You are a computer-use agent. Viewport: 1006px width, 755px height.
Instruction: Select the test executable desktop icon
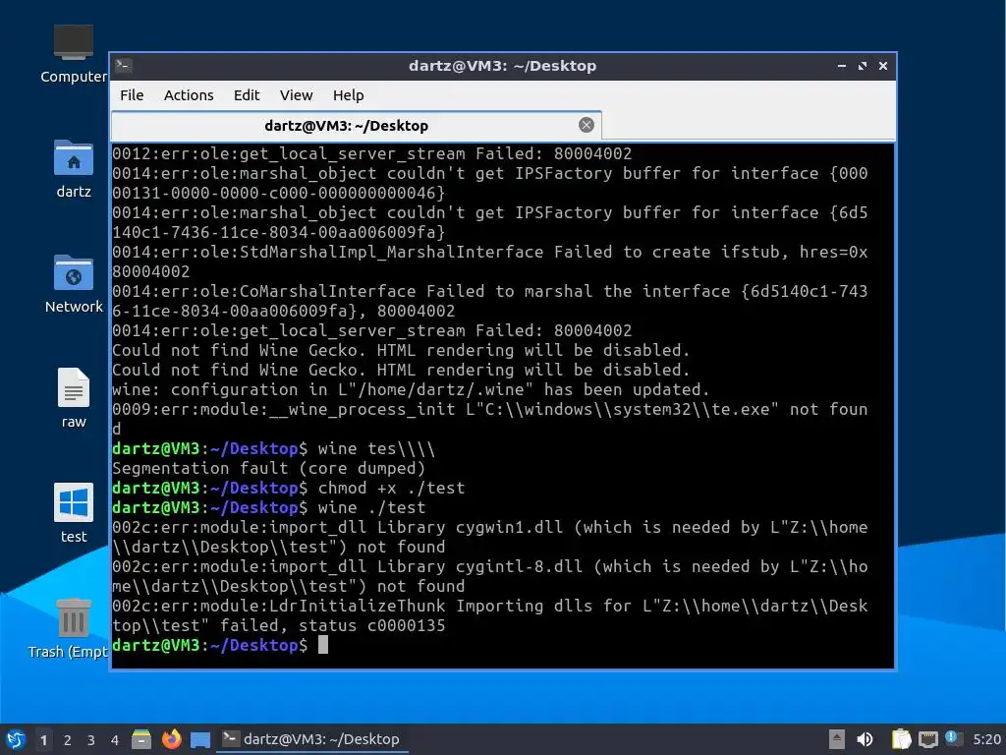click(73, 513)
